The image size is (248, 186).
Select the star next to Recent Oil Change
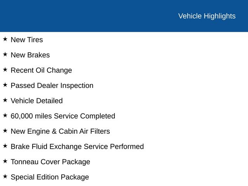[5, 69]
